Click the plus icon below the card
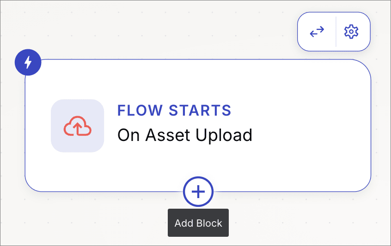 pos(198,192)
